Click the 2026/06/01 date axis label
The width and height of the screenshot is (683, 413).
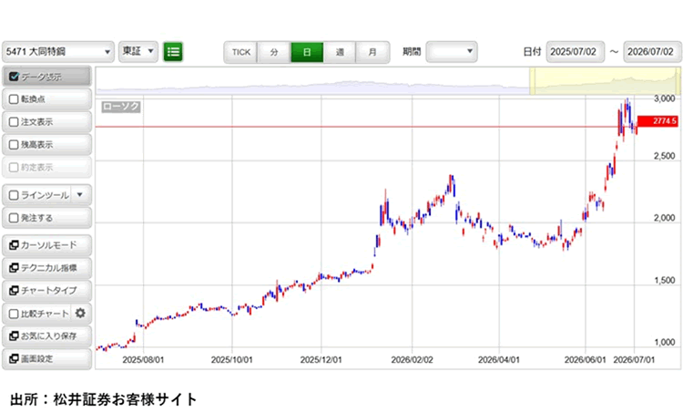tap(585, 360)
